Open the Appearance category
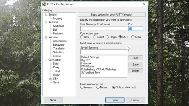This screenshot has height=106, width=189. point(60,41)
